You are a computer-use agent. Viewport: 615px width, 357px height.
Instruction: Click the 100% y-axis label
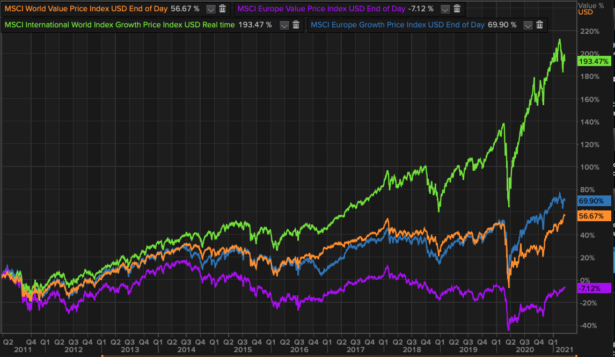pyautogui.click(x=589, y=167)
